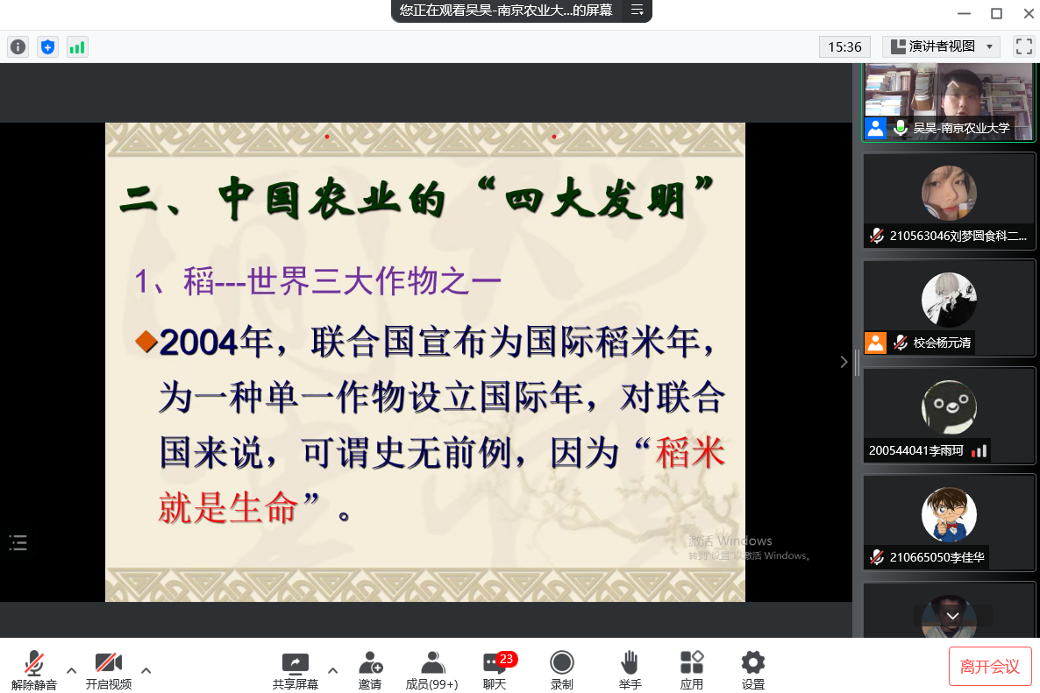This screenshot has width=1040, height=693.
Task: Open the green network status icon
Action: [x=77, y=47]
